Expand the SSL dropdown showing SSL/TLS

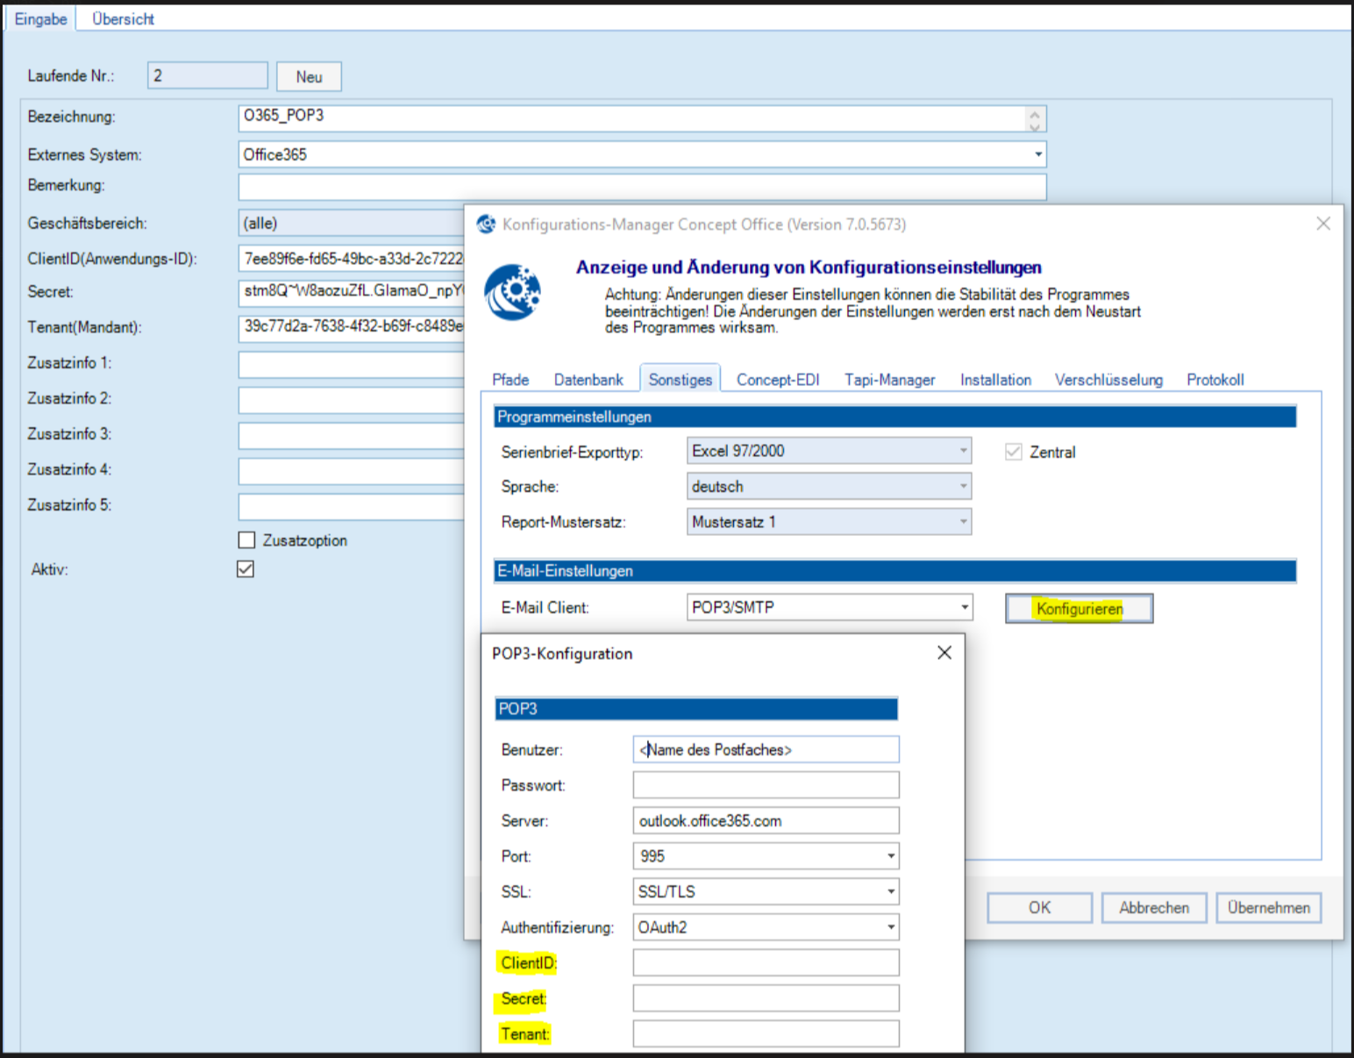click(890, 891)
